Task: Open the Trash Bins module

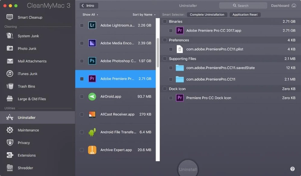Action: (x=26, y=86)
